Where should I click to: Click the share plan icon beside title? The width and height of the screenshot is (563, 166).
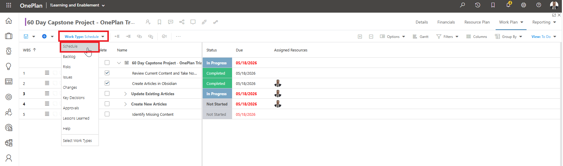click(182, 22)
